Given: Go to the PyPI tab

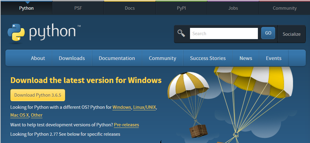Looking at the screenshot, I should 181,8.
